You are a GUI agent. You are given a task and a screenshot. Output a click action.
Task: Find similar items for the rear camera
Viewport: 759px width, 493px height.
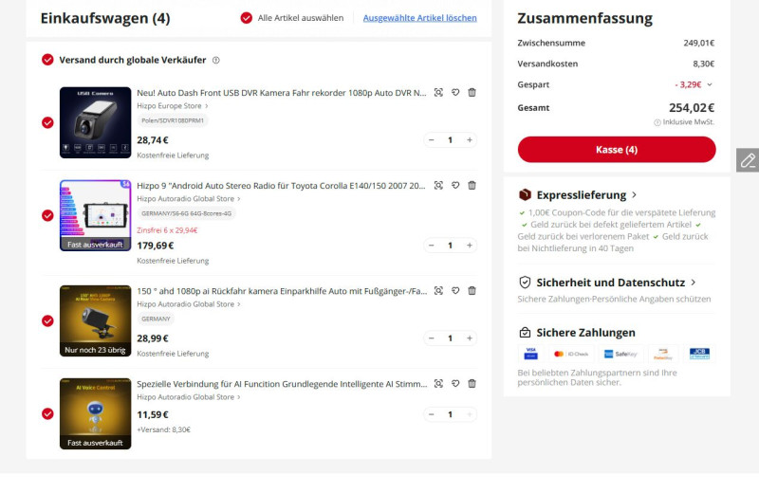click(438, 290)
